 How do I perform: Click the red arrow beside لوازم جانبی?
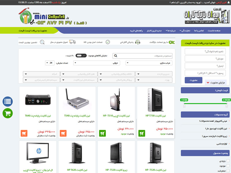229,144
